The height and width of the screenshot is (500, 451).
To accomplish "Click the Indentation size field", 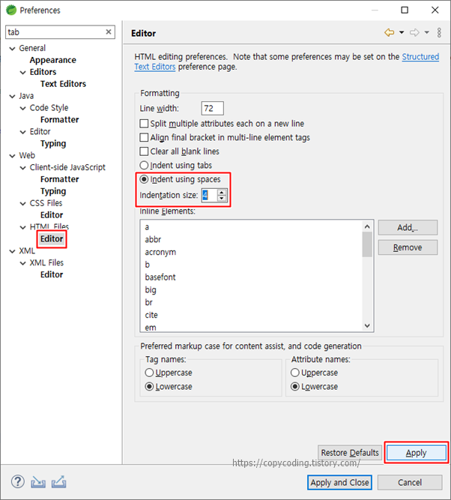I will (210, 195).
